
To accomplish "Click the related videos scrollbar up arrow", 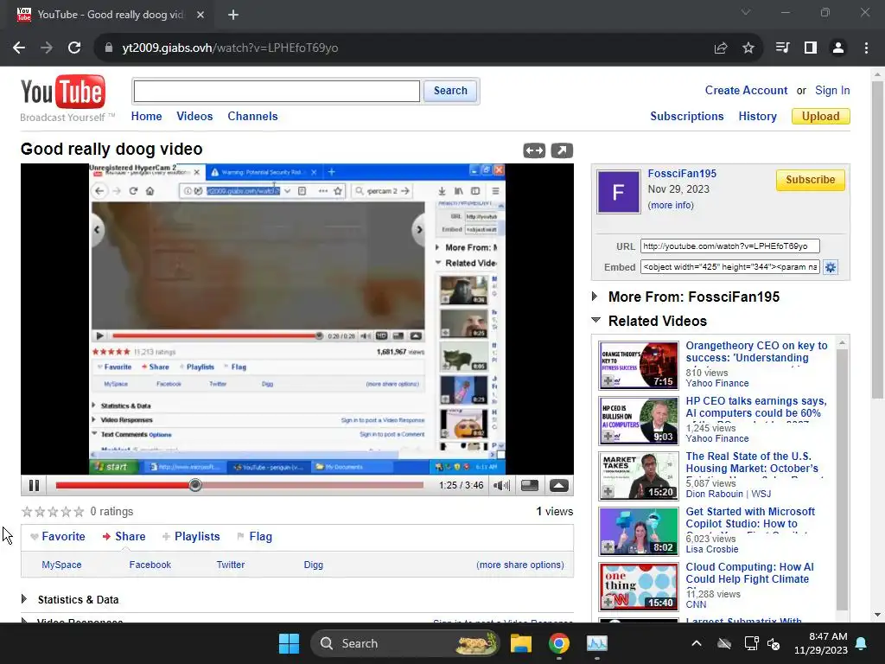I will click(842, 343).
